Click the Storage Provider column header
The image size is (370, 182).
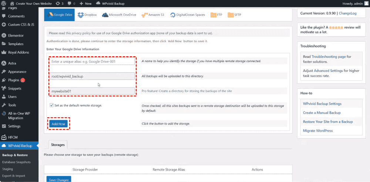(85, 169)
